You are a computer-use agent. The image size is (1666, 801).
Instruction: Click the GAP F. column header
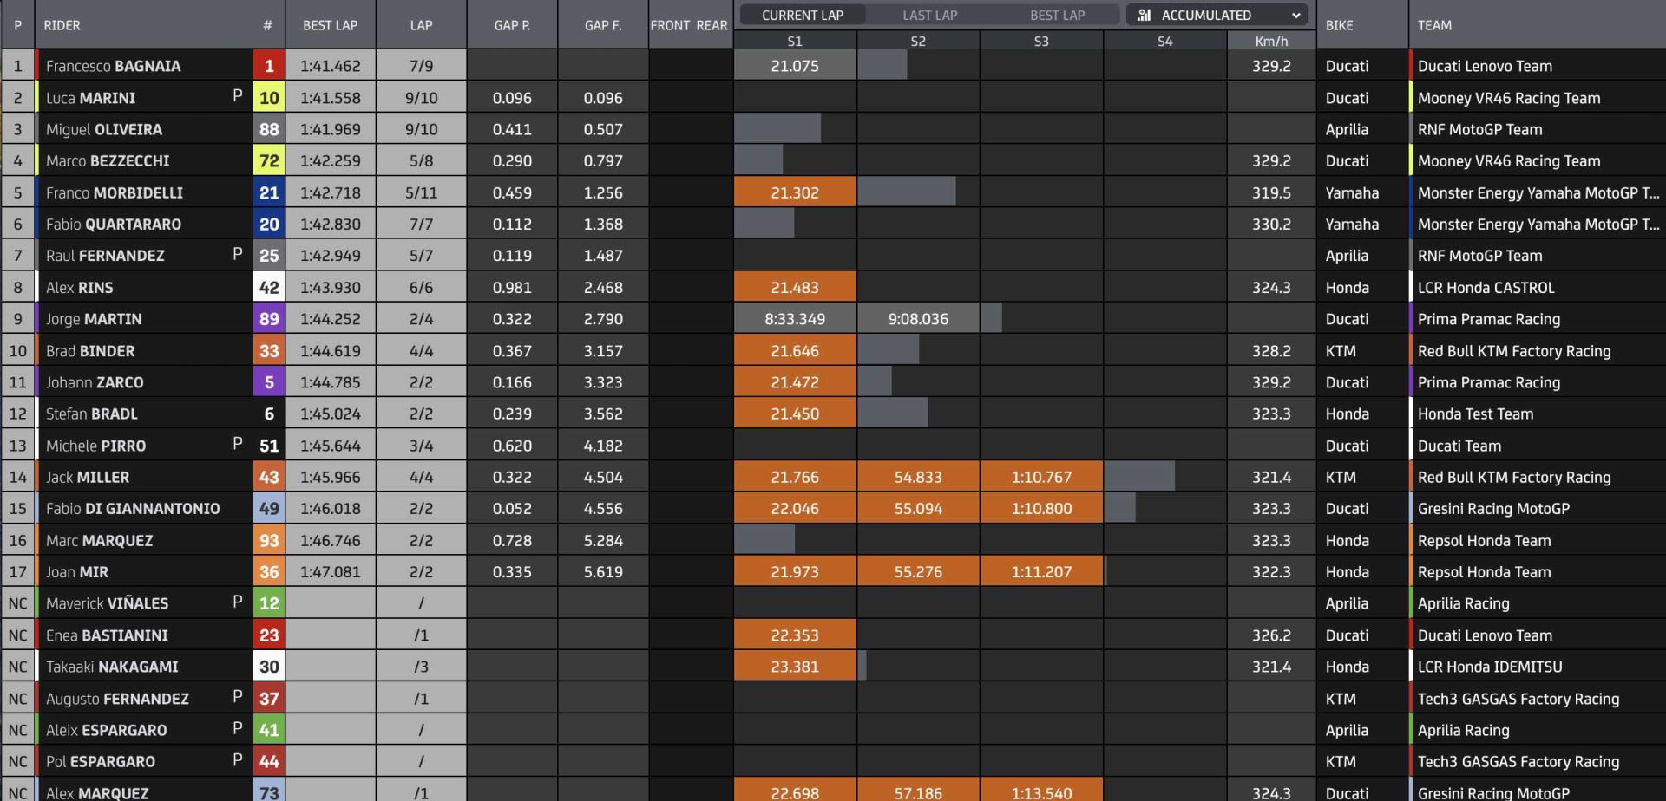pos(603,25)
